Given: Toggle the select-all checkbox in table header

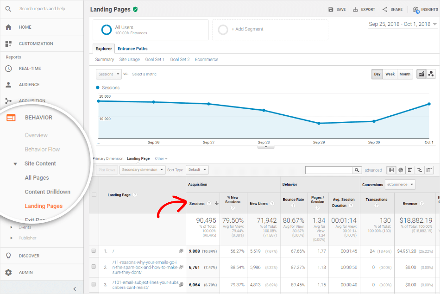Looking at the screenshot, I should [x=94, y=195].
